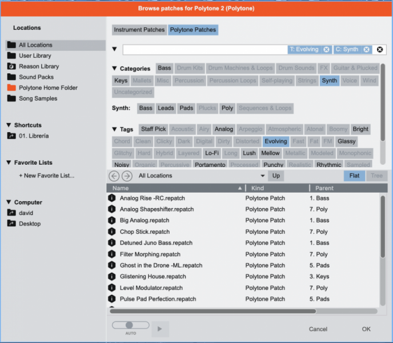Click the patch icon for Chop Stick

112,232
